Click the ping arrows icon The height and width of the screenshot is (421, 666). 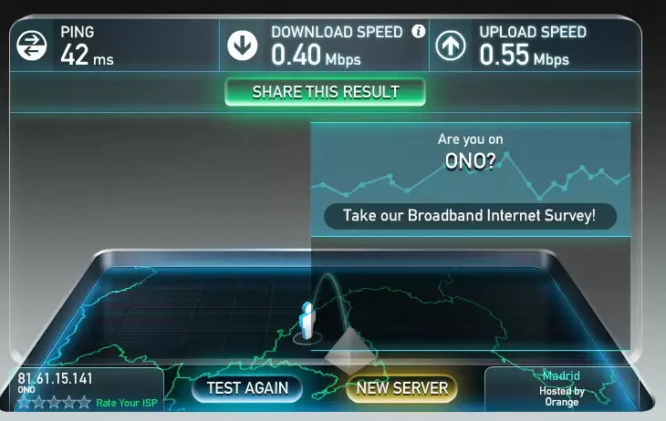pyautogui.click(x=31, y=46)
